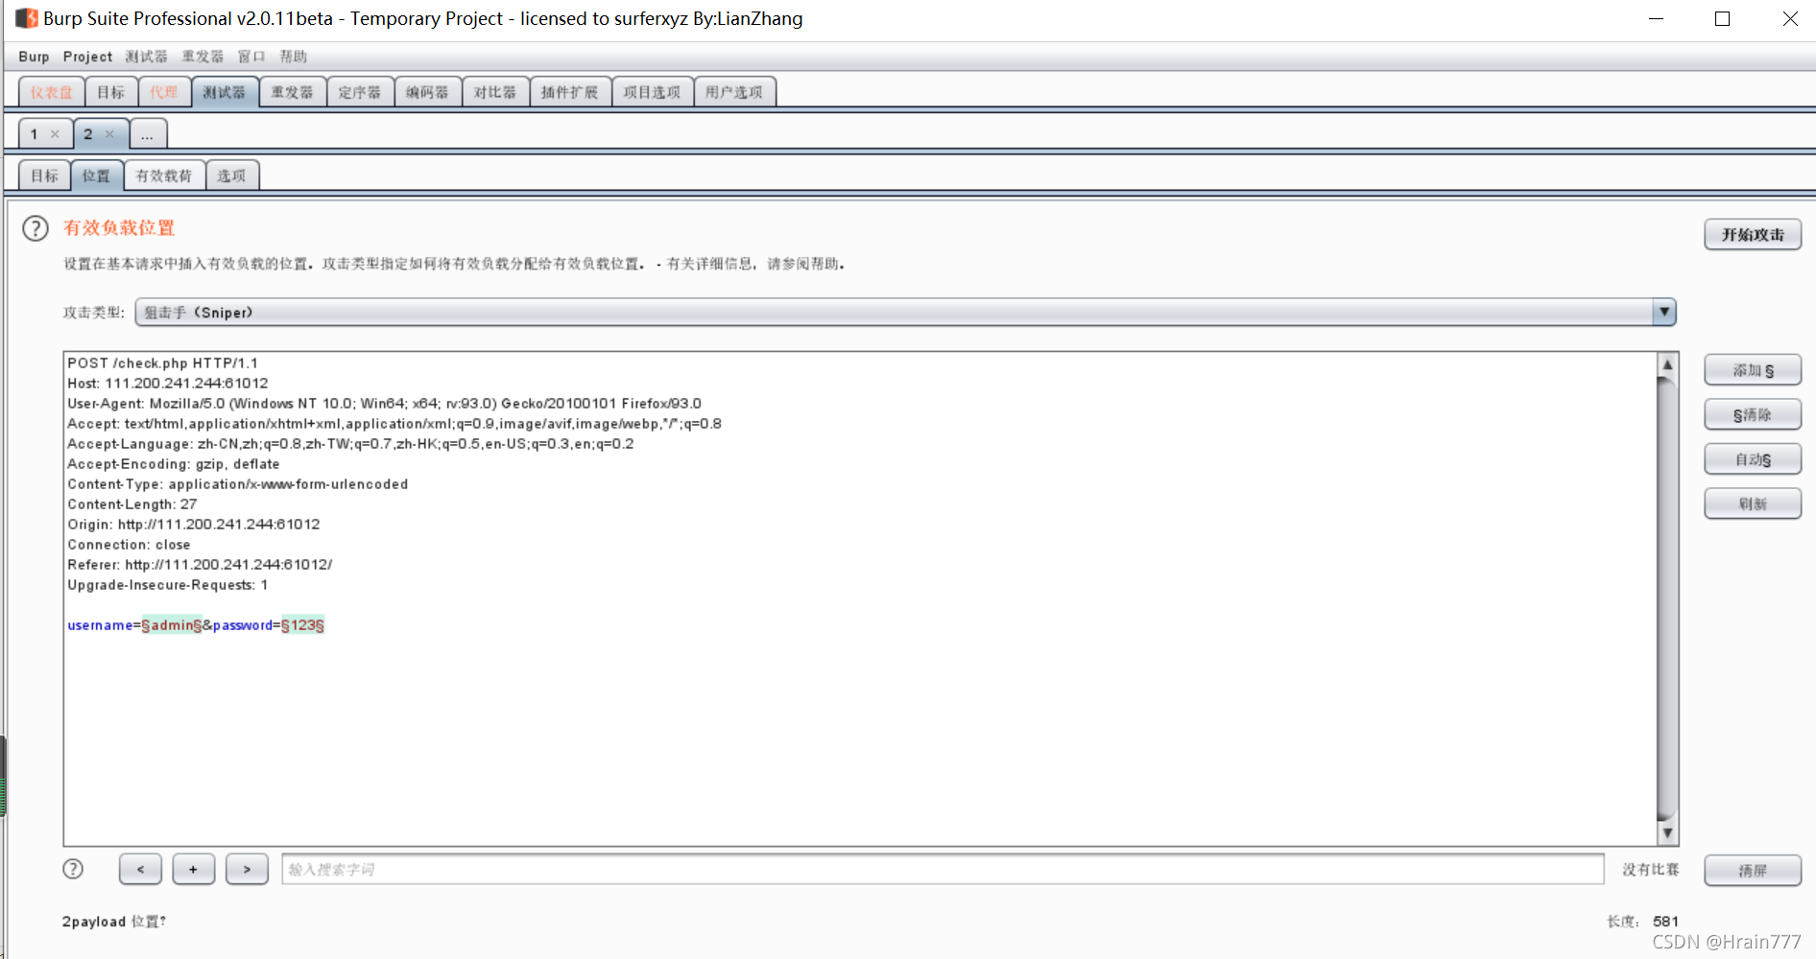Switch to the 测试器 main tab
This screenshot has width=1816, height=959.
point(225,92)
